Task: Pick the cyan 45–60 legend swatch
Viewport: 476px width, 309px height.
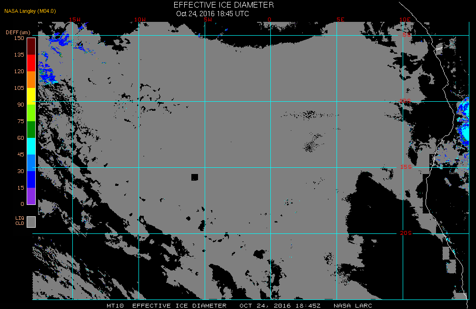Action: click(x=31, y=146)
